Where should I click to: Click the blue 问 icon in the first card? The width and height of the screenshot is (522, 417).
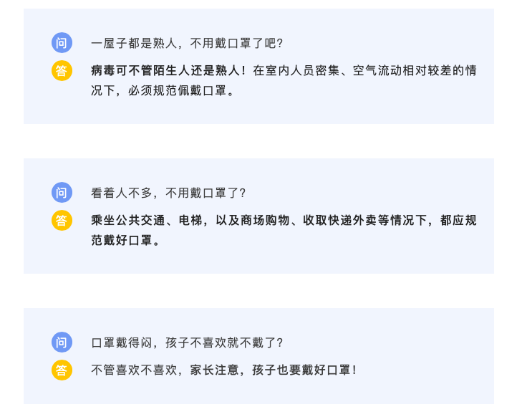[62, 43]
